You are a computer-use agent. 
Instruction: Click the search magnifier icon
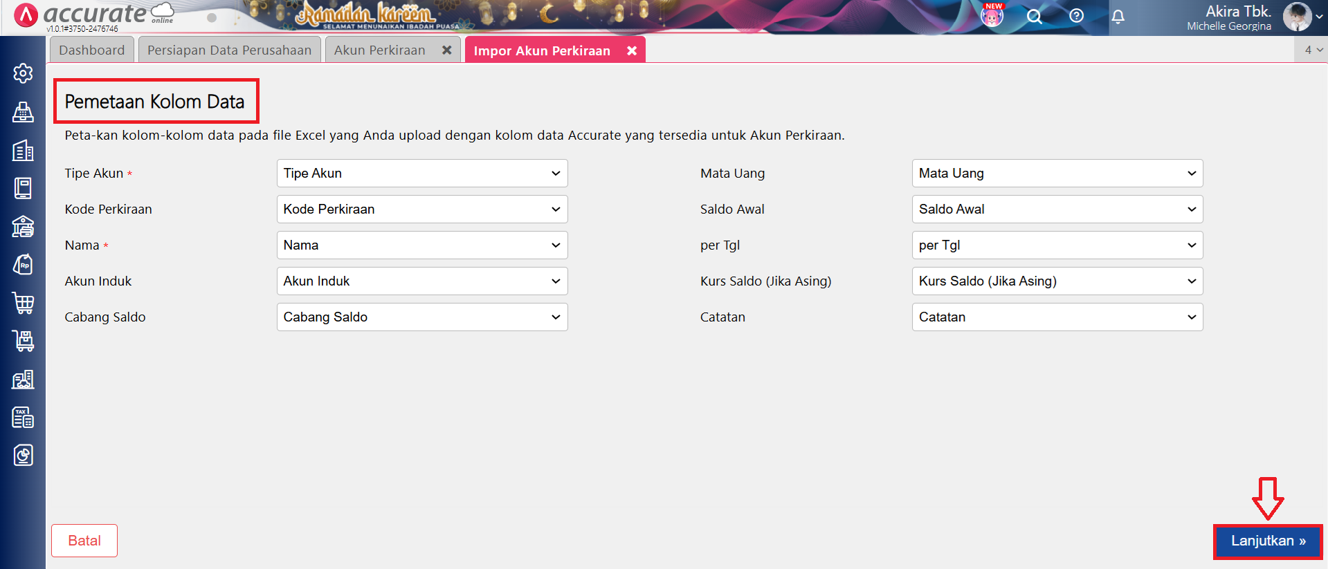(1034, 17)
